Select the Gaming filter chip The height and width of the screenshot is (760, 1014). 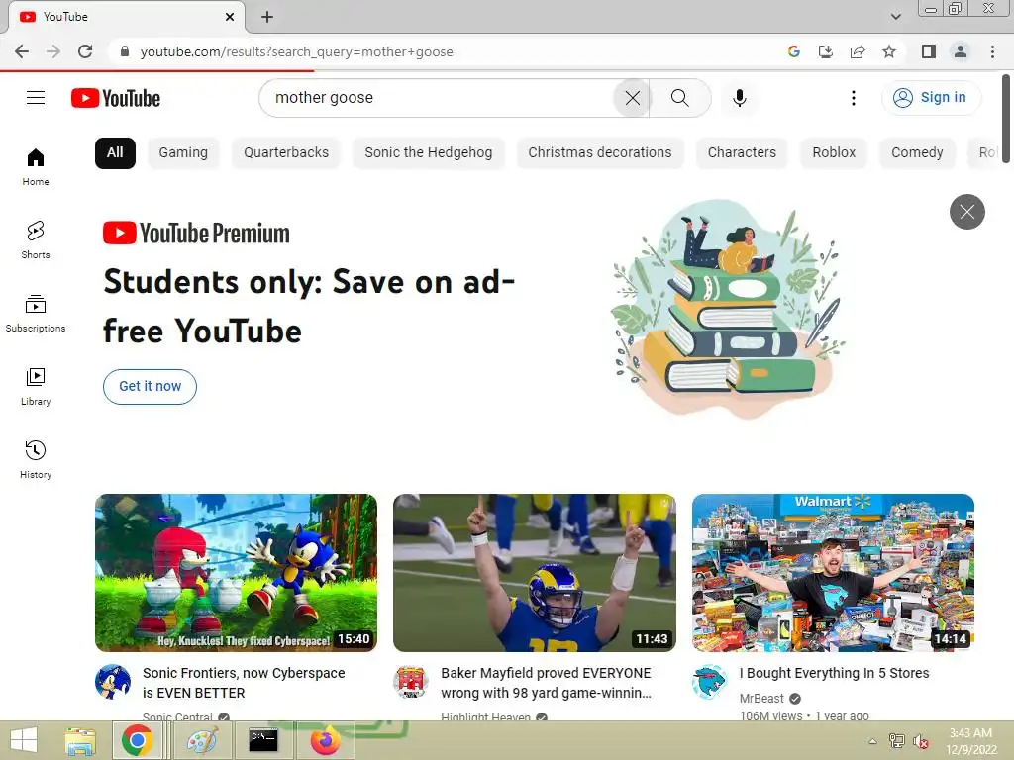[x=183, y=153]
